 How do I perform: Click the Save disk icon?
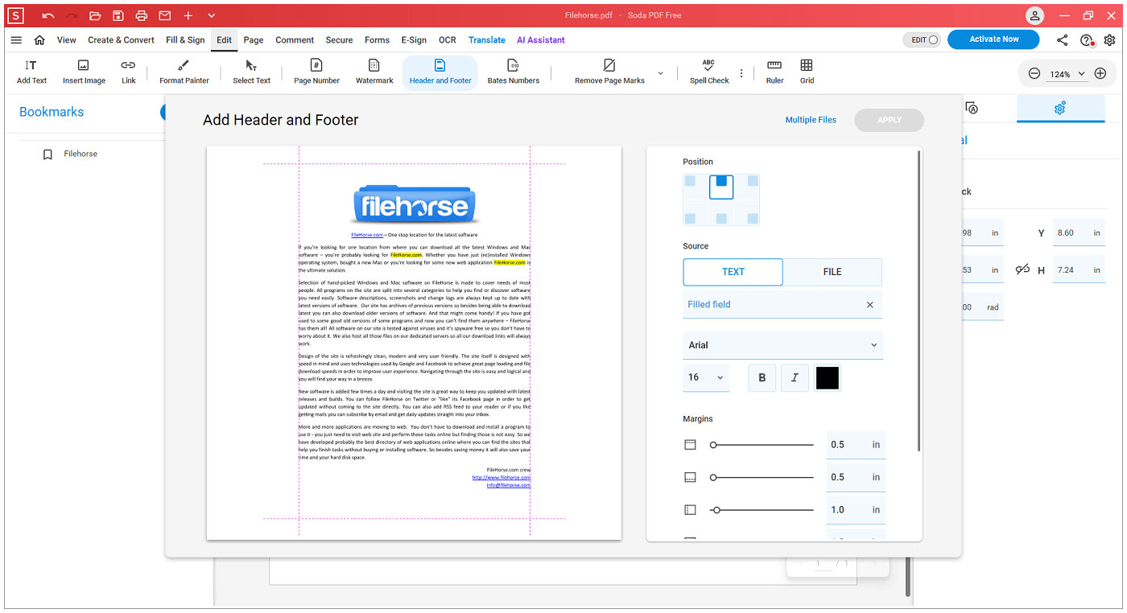118,15
